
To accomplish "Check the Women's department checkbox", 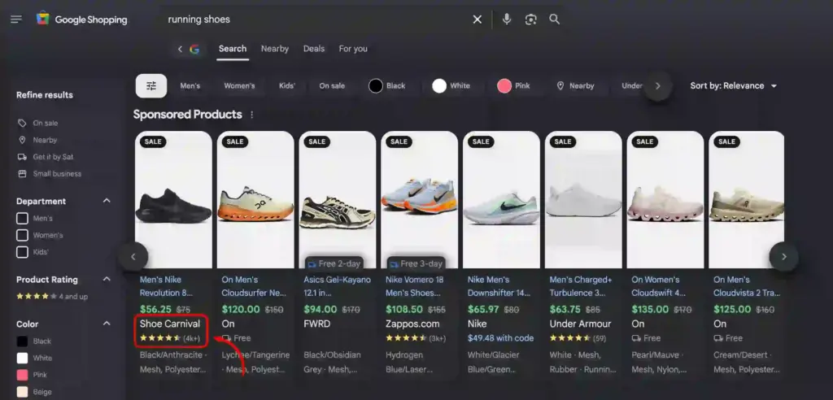I will click(22, 235).
